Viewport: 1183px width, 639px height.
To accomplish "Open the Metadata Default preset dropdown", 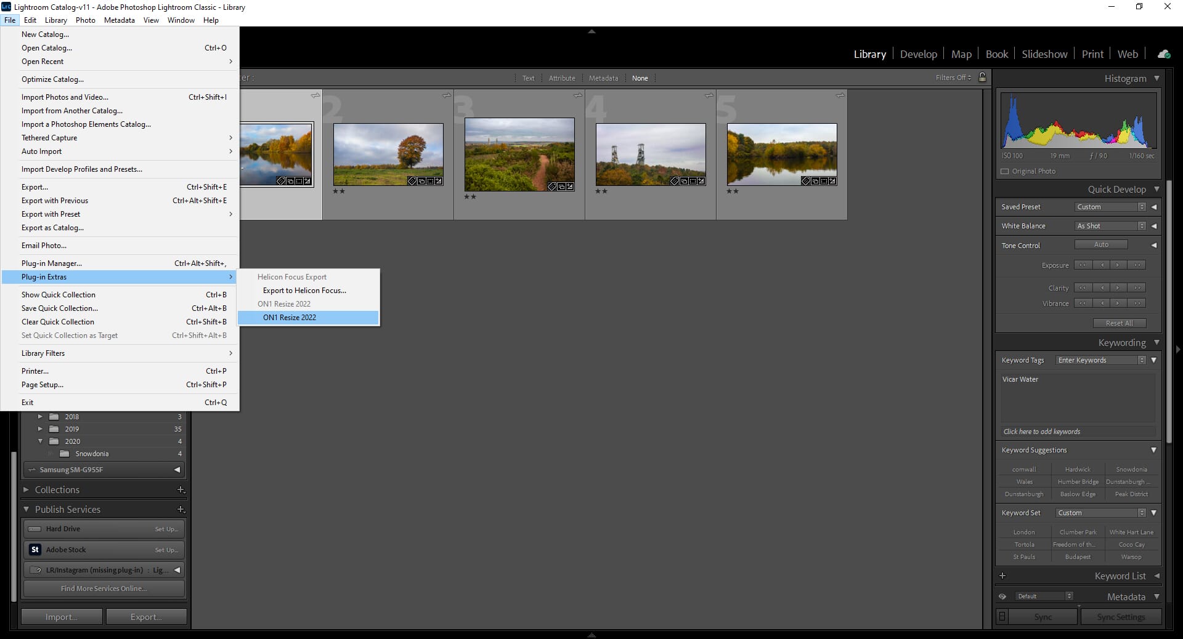I will point(1044,596).
